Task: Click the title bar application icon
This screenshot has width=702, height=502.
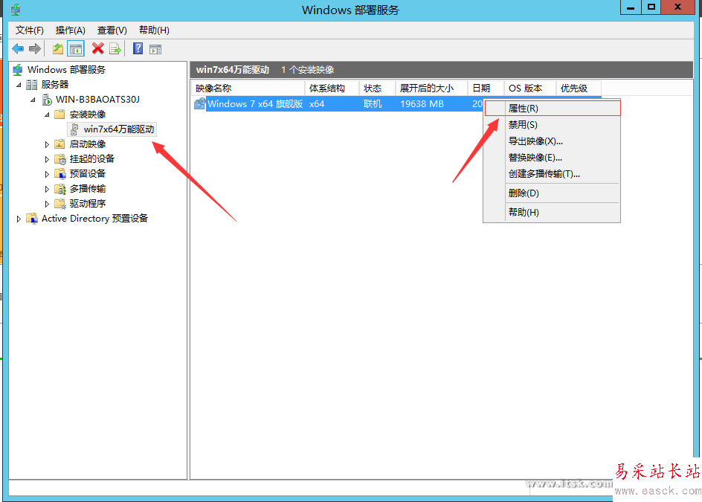Action: [16, 10]
